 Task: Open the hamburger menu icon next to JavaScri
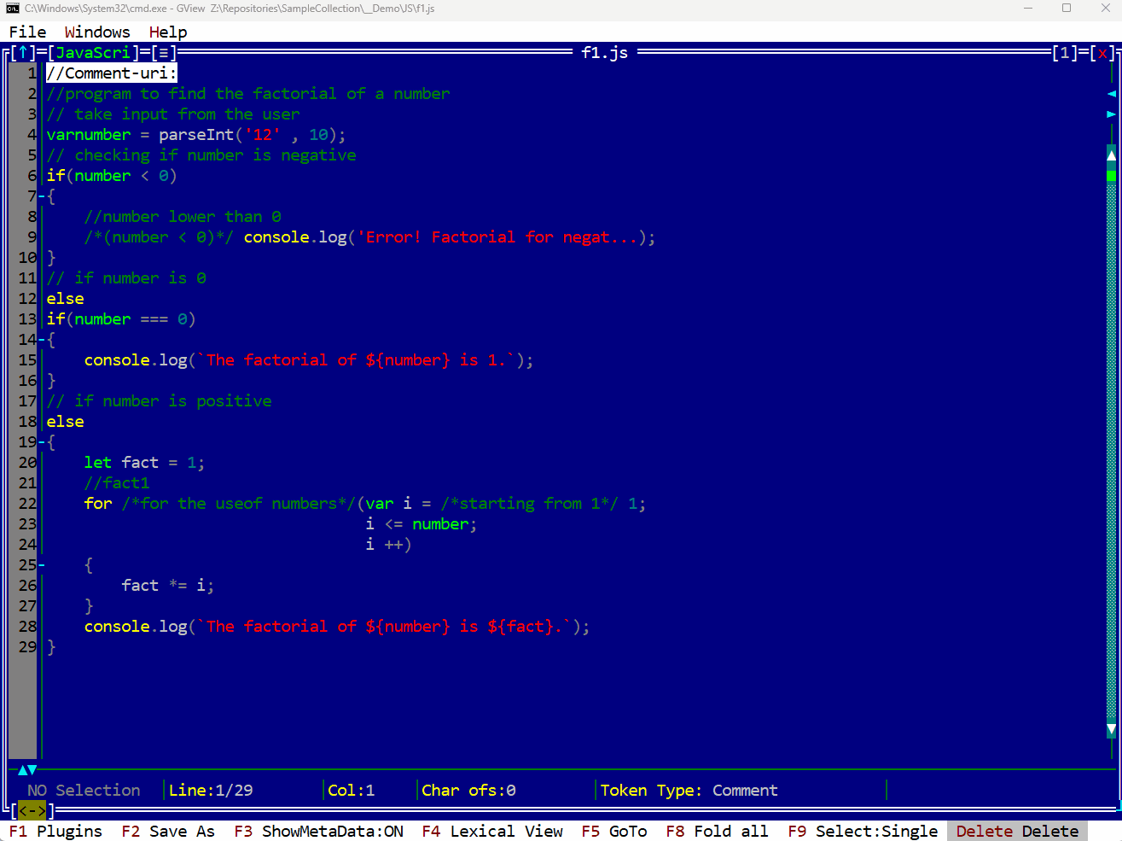tap(166, 52)
